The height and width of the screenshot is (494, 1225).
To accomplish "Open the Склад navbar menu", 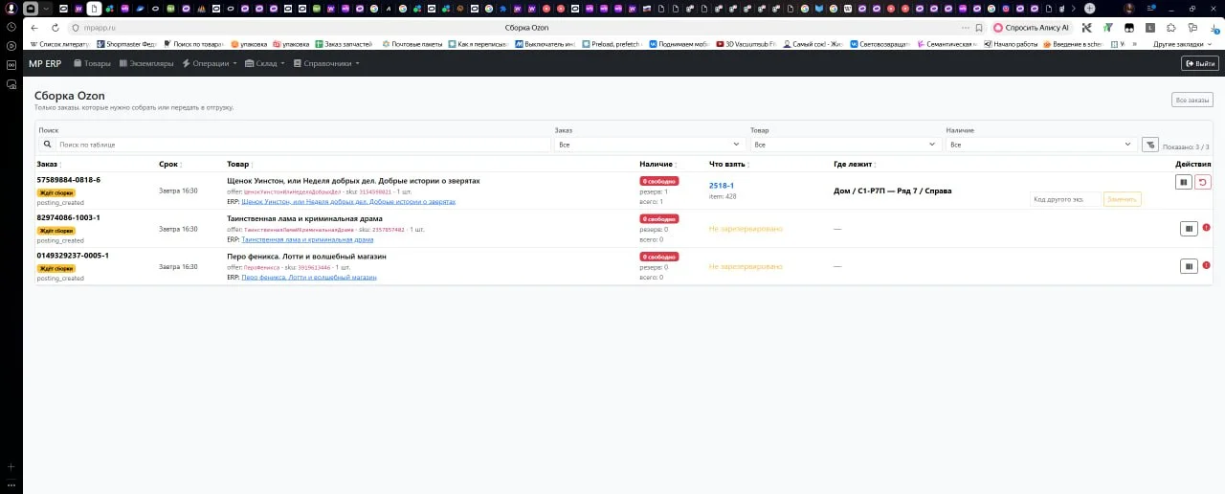I will click(x=265, y=63).
